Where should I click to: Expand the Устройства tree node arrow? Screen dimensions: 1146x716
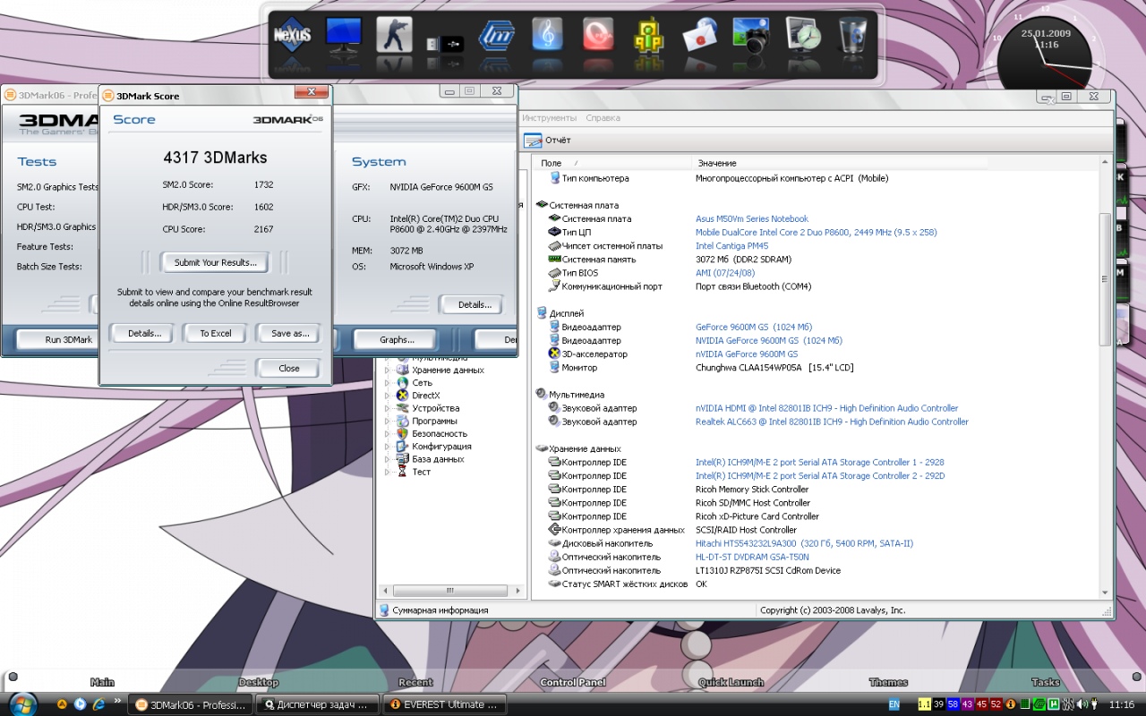pyautogui.click(x=388, y=408)
